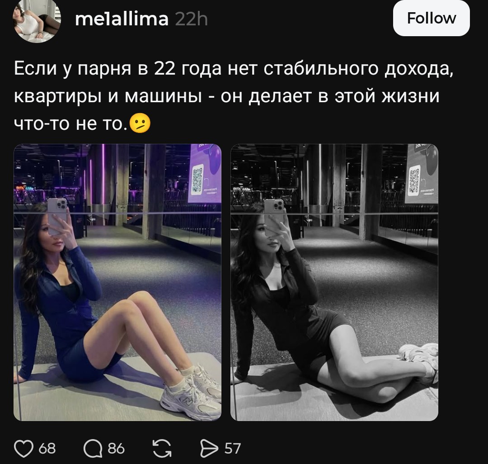Click the confused face emoji in the post
The width and height of the screenshot is (488, 464).
(x=140, y=123)
